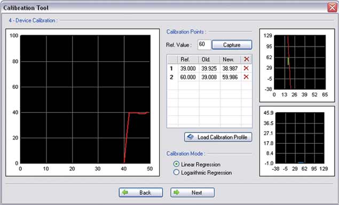Select row 1 in calibration points table
The image size is (339, 205).
pos(209,68)
